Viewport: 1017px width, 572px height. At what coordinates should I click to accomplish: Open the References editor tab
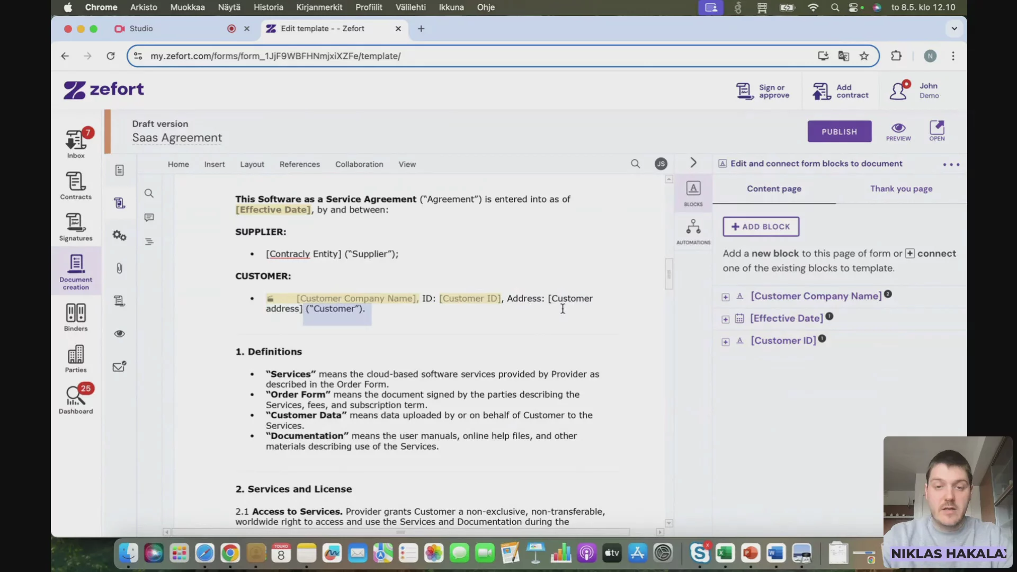click(300, 165)
